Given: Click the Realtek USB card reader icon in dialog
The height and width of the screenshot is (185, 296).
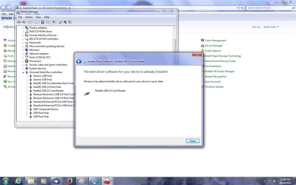Looking at the screenshot, I should pyautogui.click(x=87, y=94).
